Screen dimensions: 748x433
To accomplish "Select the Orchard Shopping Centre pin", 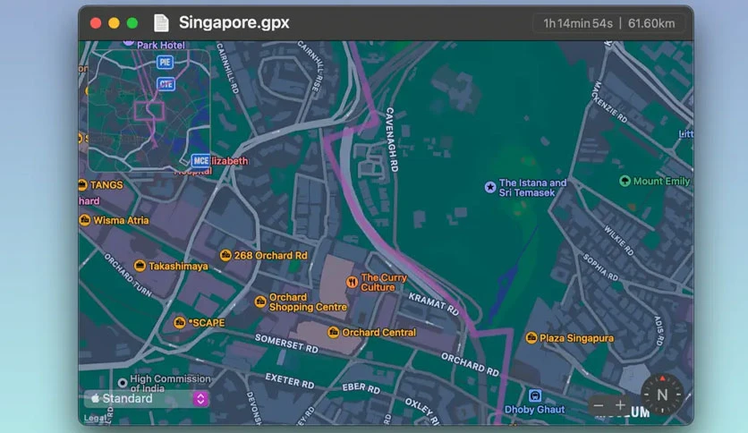I will [260, 301].
